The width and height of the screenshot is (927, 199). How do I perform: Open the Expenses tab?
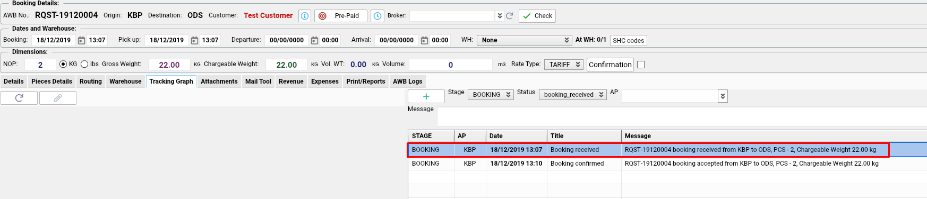pyautogui.click(x=325, y=82)
